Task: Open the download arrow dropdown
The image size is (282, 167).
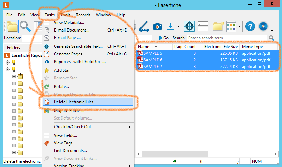Action: (x=179, y=26)
